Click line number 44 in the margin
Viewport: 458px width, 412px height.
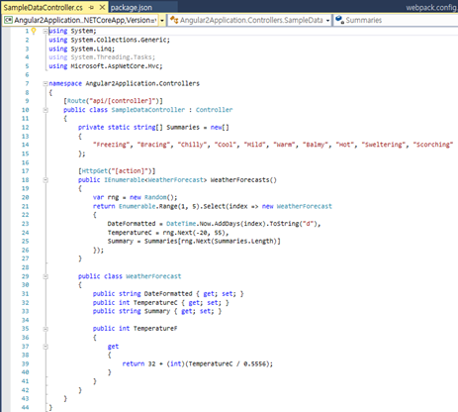pos(26,407)
